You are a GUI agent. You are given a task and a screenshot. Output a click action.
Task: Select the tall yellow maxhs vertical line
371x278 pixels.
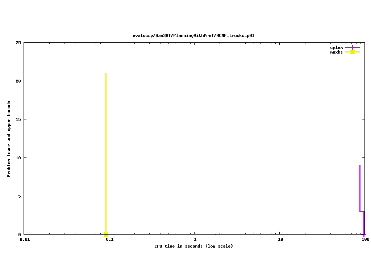click(x=106, y=145)
